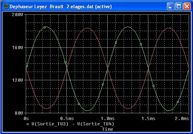Viewport: 193px width, 134px height.
Task: Click the 0.5ms x-axis label
Action: (67, 119)
